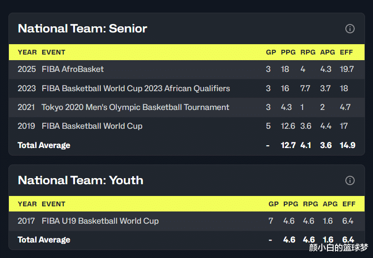Click the National Team: Senior heading
Image resolution: width=373 pixels, height=258 pixels.
click(x=82, y=29)
